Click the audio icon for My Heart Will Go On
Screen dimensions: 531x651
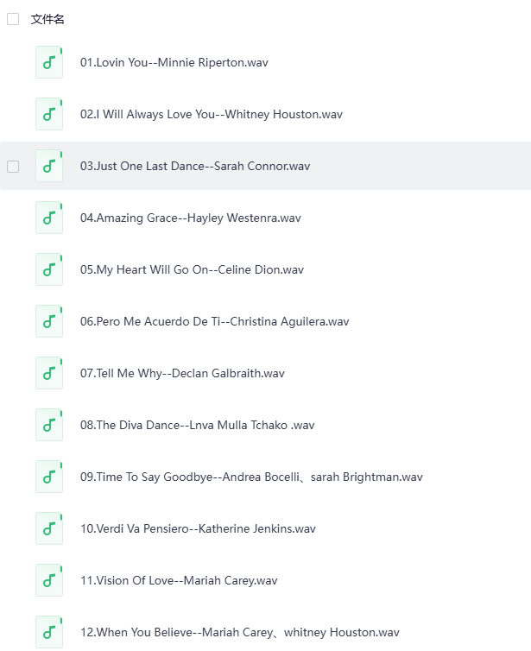pos(49,269)
